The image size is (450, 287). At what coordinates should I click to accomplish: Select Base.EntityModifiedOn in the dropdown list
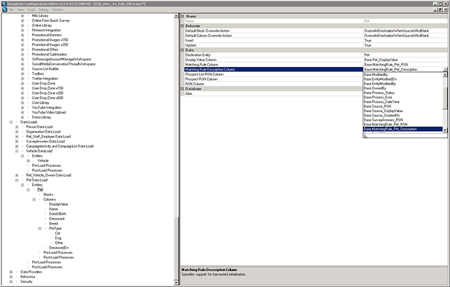[380, 79]
